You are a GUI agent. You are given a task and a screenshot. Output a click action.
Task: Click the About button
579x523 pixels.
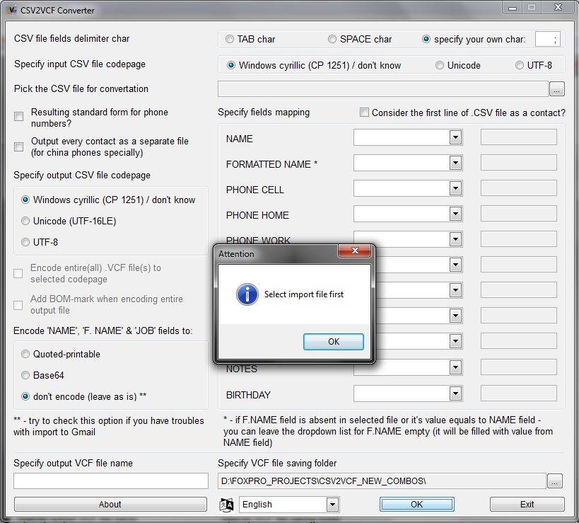tap(110, 505)
